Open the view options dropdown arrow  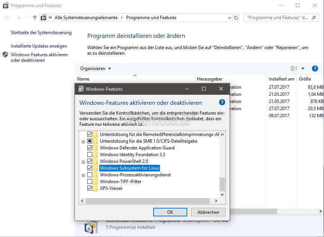click(x=303, y=69)
